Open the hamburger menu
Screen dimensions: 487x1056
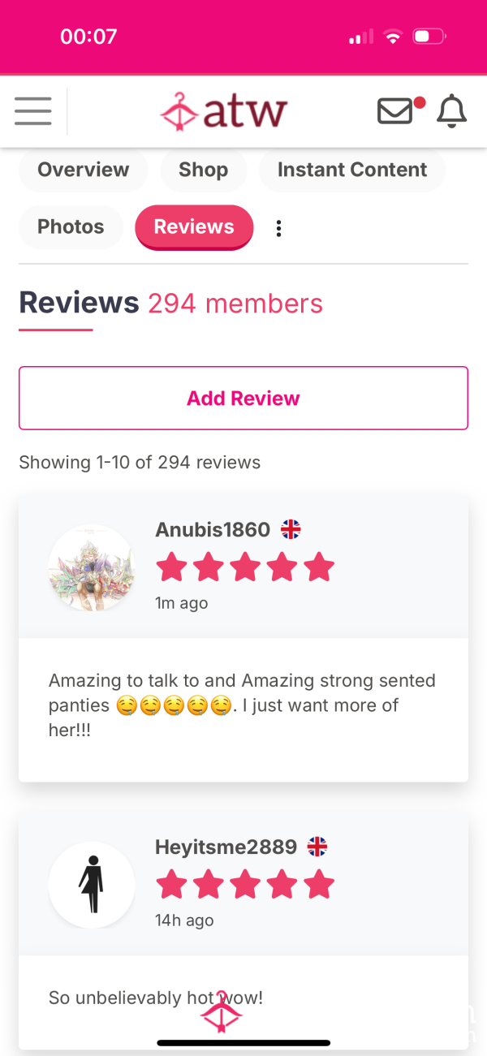(x=32, y=110)
